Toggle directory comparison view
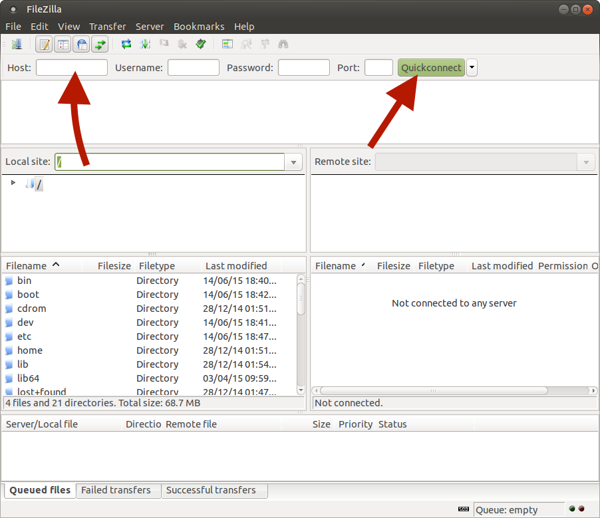This screenshot has height=518, width=600. coord(226,44)
